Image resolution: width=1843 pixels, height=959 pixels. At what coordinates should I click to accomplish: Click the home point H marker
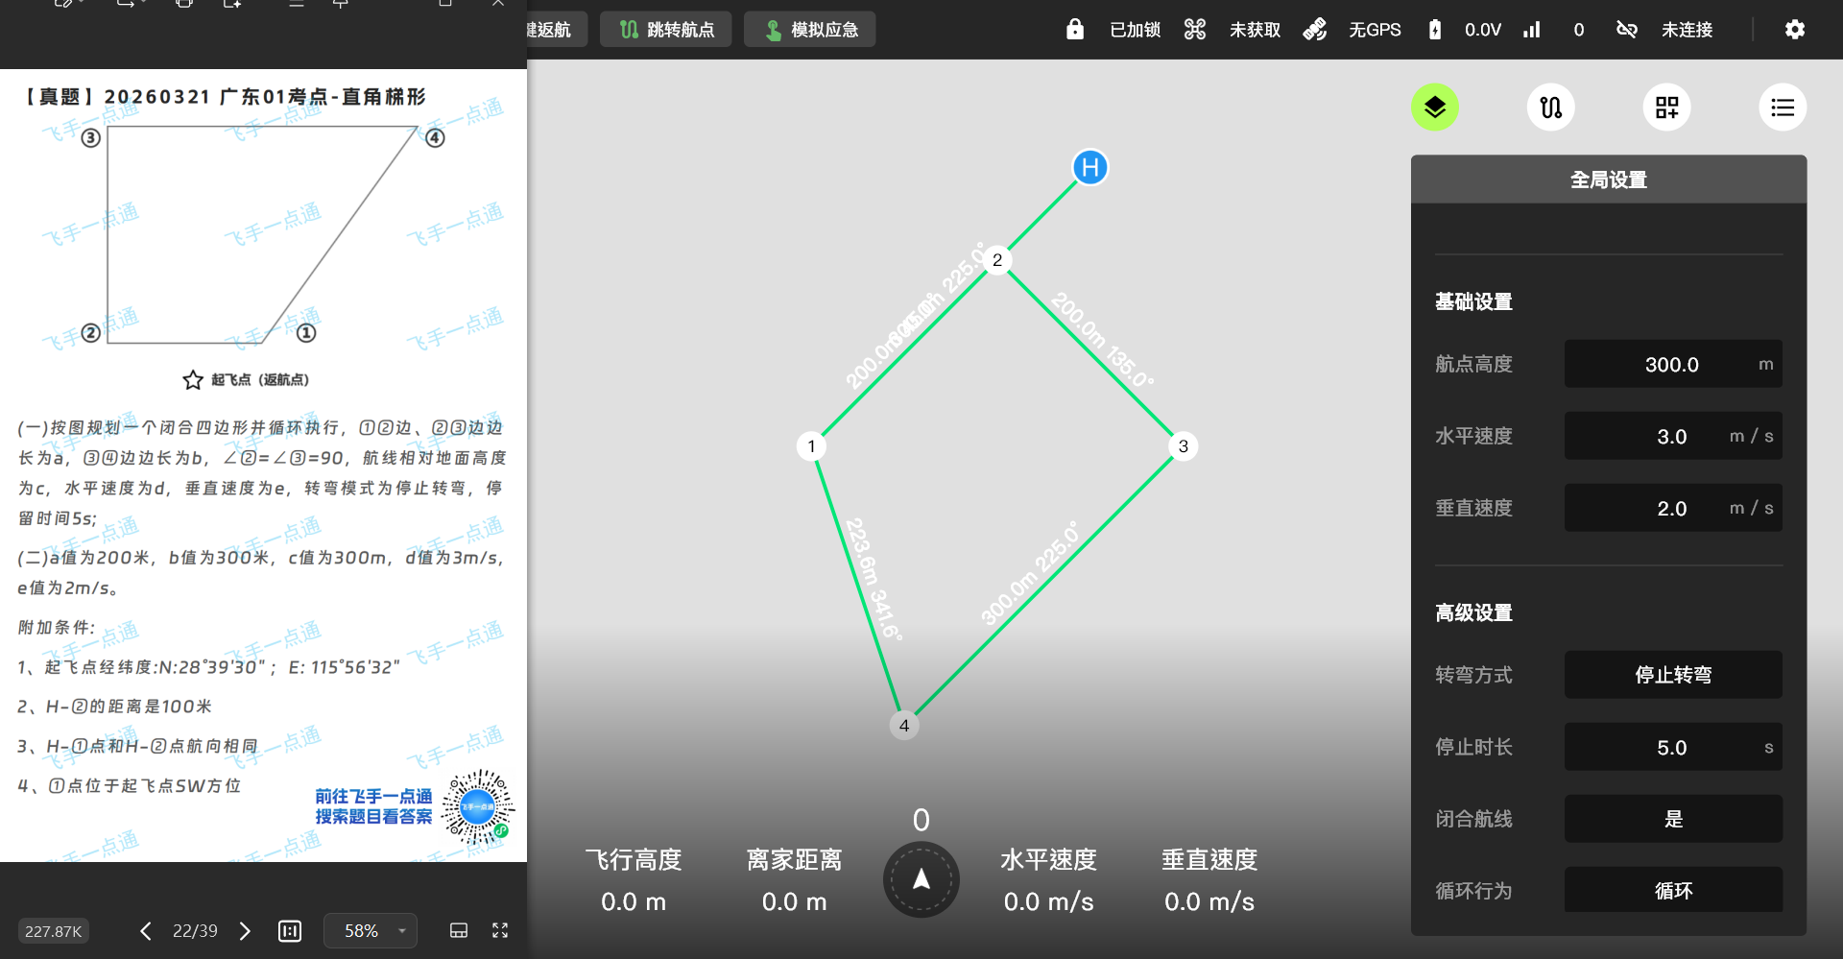[1090, 168]
